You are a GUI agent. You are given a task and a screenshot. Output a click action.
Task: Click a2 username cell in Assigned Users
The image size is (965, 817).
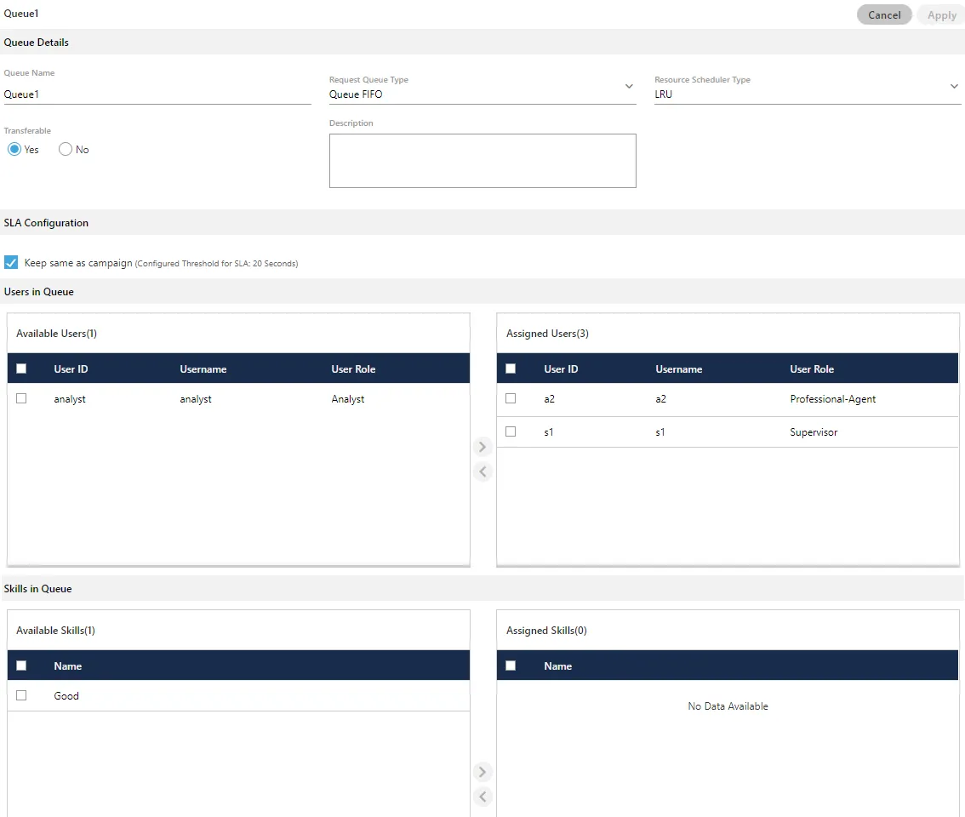point(660,399)
